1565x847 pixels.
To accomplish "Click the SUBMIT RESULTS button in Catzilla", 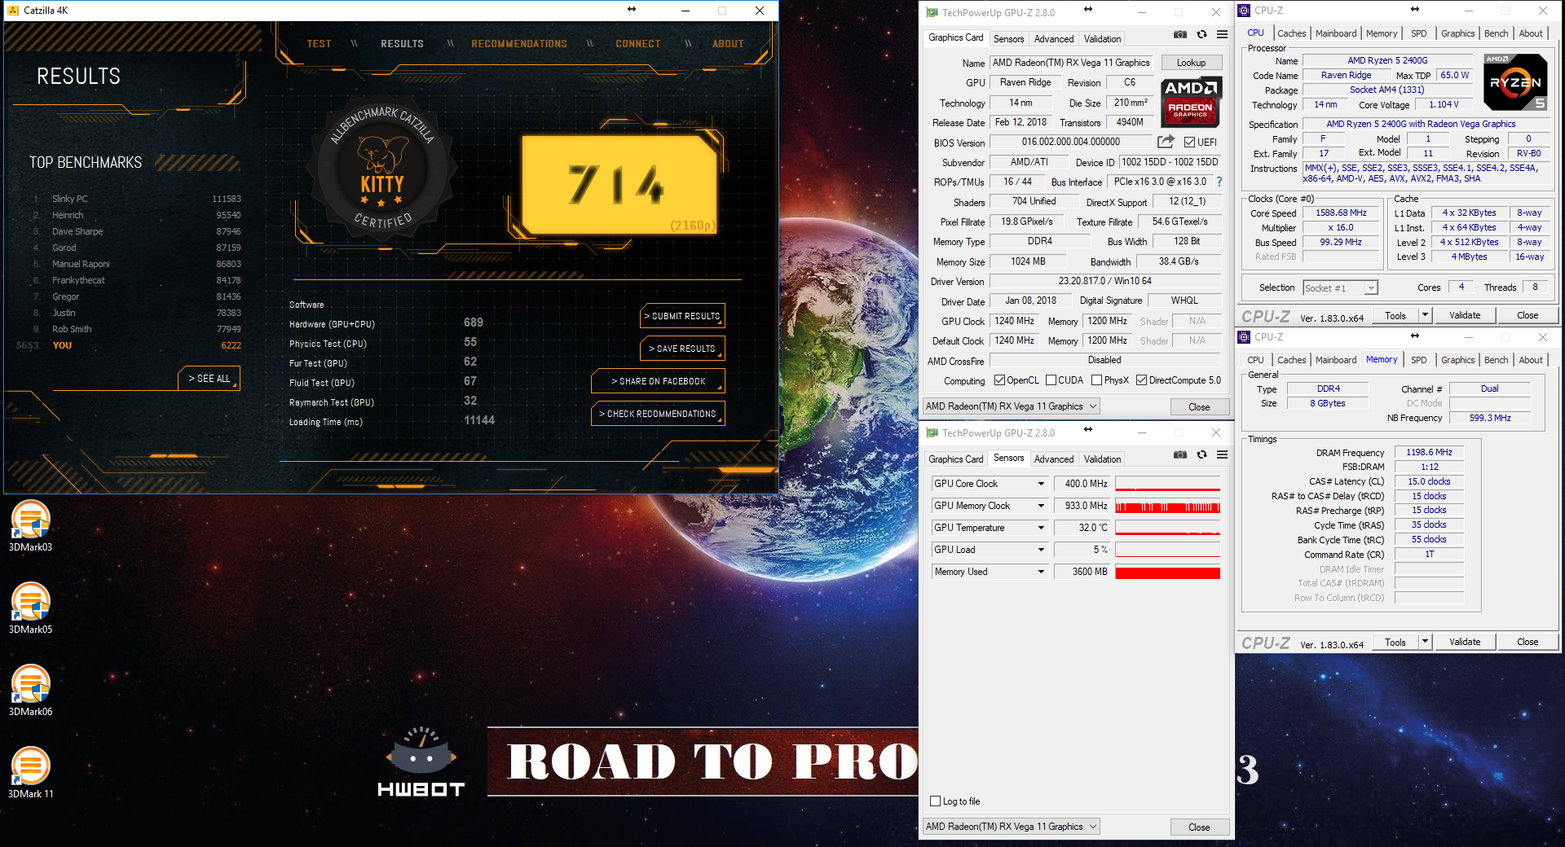I will point(682,316).
